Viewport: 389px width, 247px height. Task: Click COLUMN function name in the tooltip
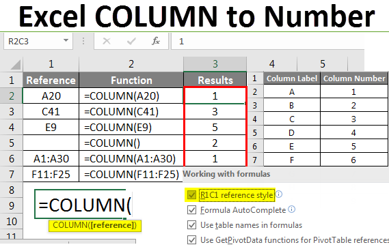[70, 225]
